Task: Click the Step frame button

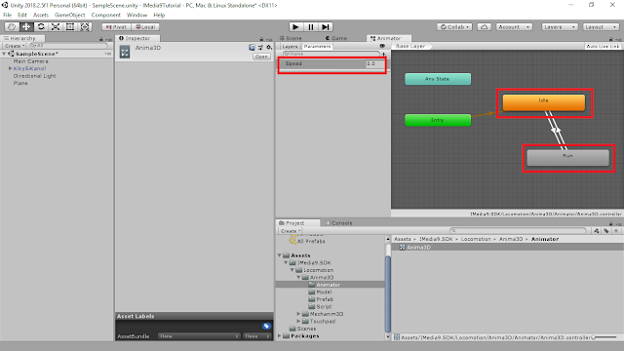Action: coord(326,26)
